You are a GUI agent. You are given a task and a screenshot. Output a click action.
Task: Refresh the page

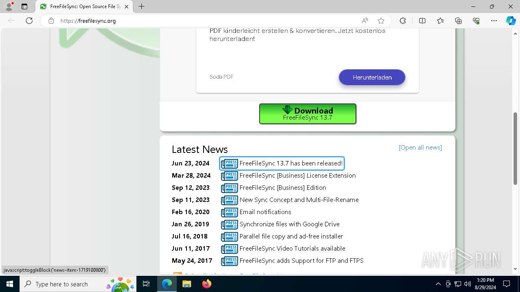pyautogui.click(x=29, y=21)
